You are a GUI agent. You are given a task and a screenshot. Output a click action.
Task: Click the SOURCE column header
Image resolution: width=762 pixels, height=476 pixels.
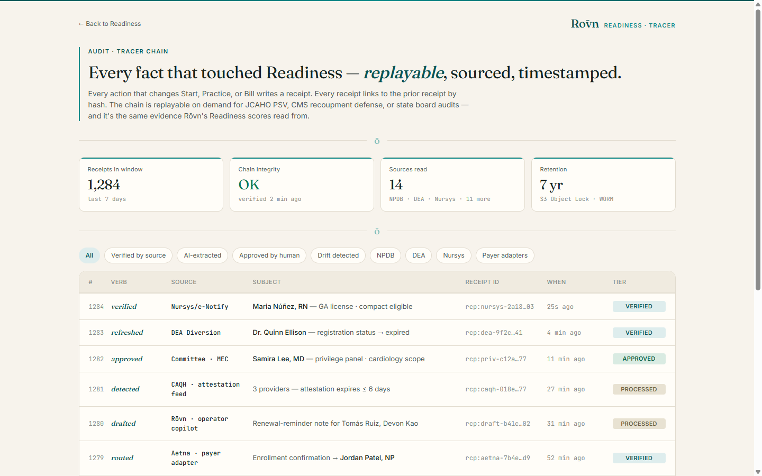pyautogui.click(x=184, y=282)
